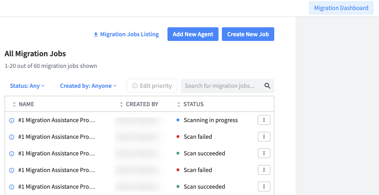The height and width of the screenshot is (195, 379).
Task: Open the Migration Dashboard
Action: (x=341, y=8)
